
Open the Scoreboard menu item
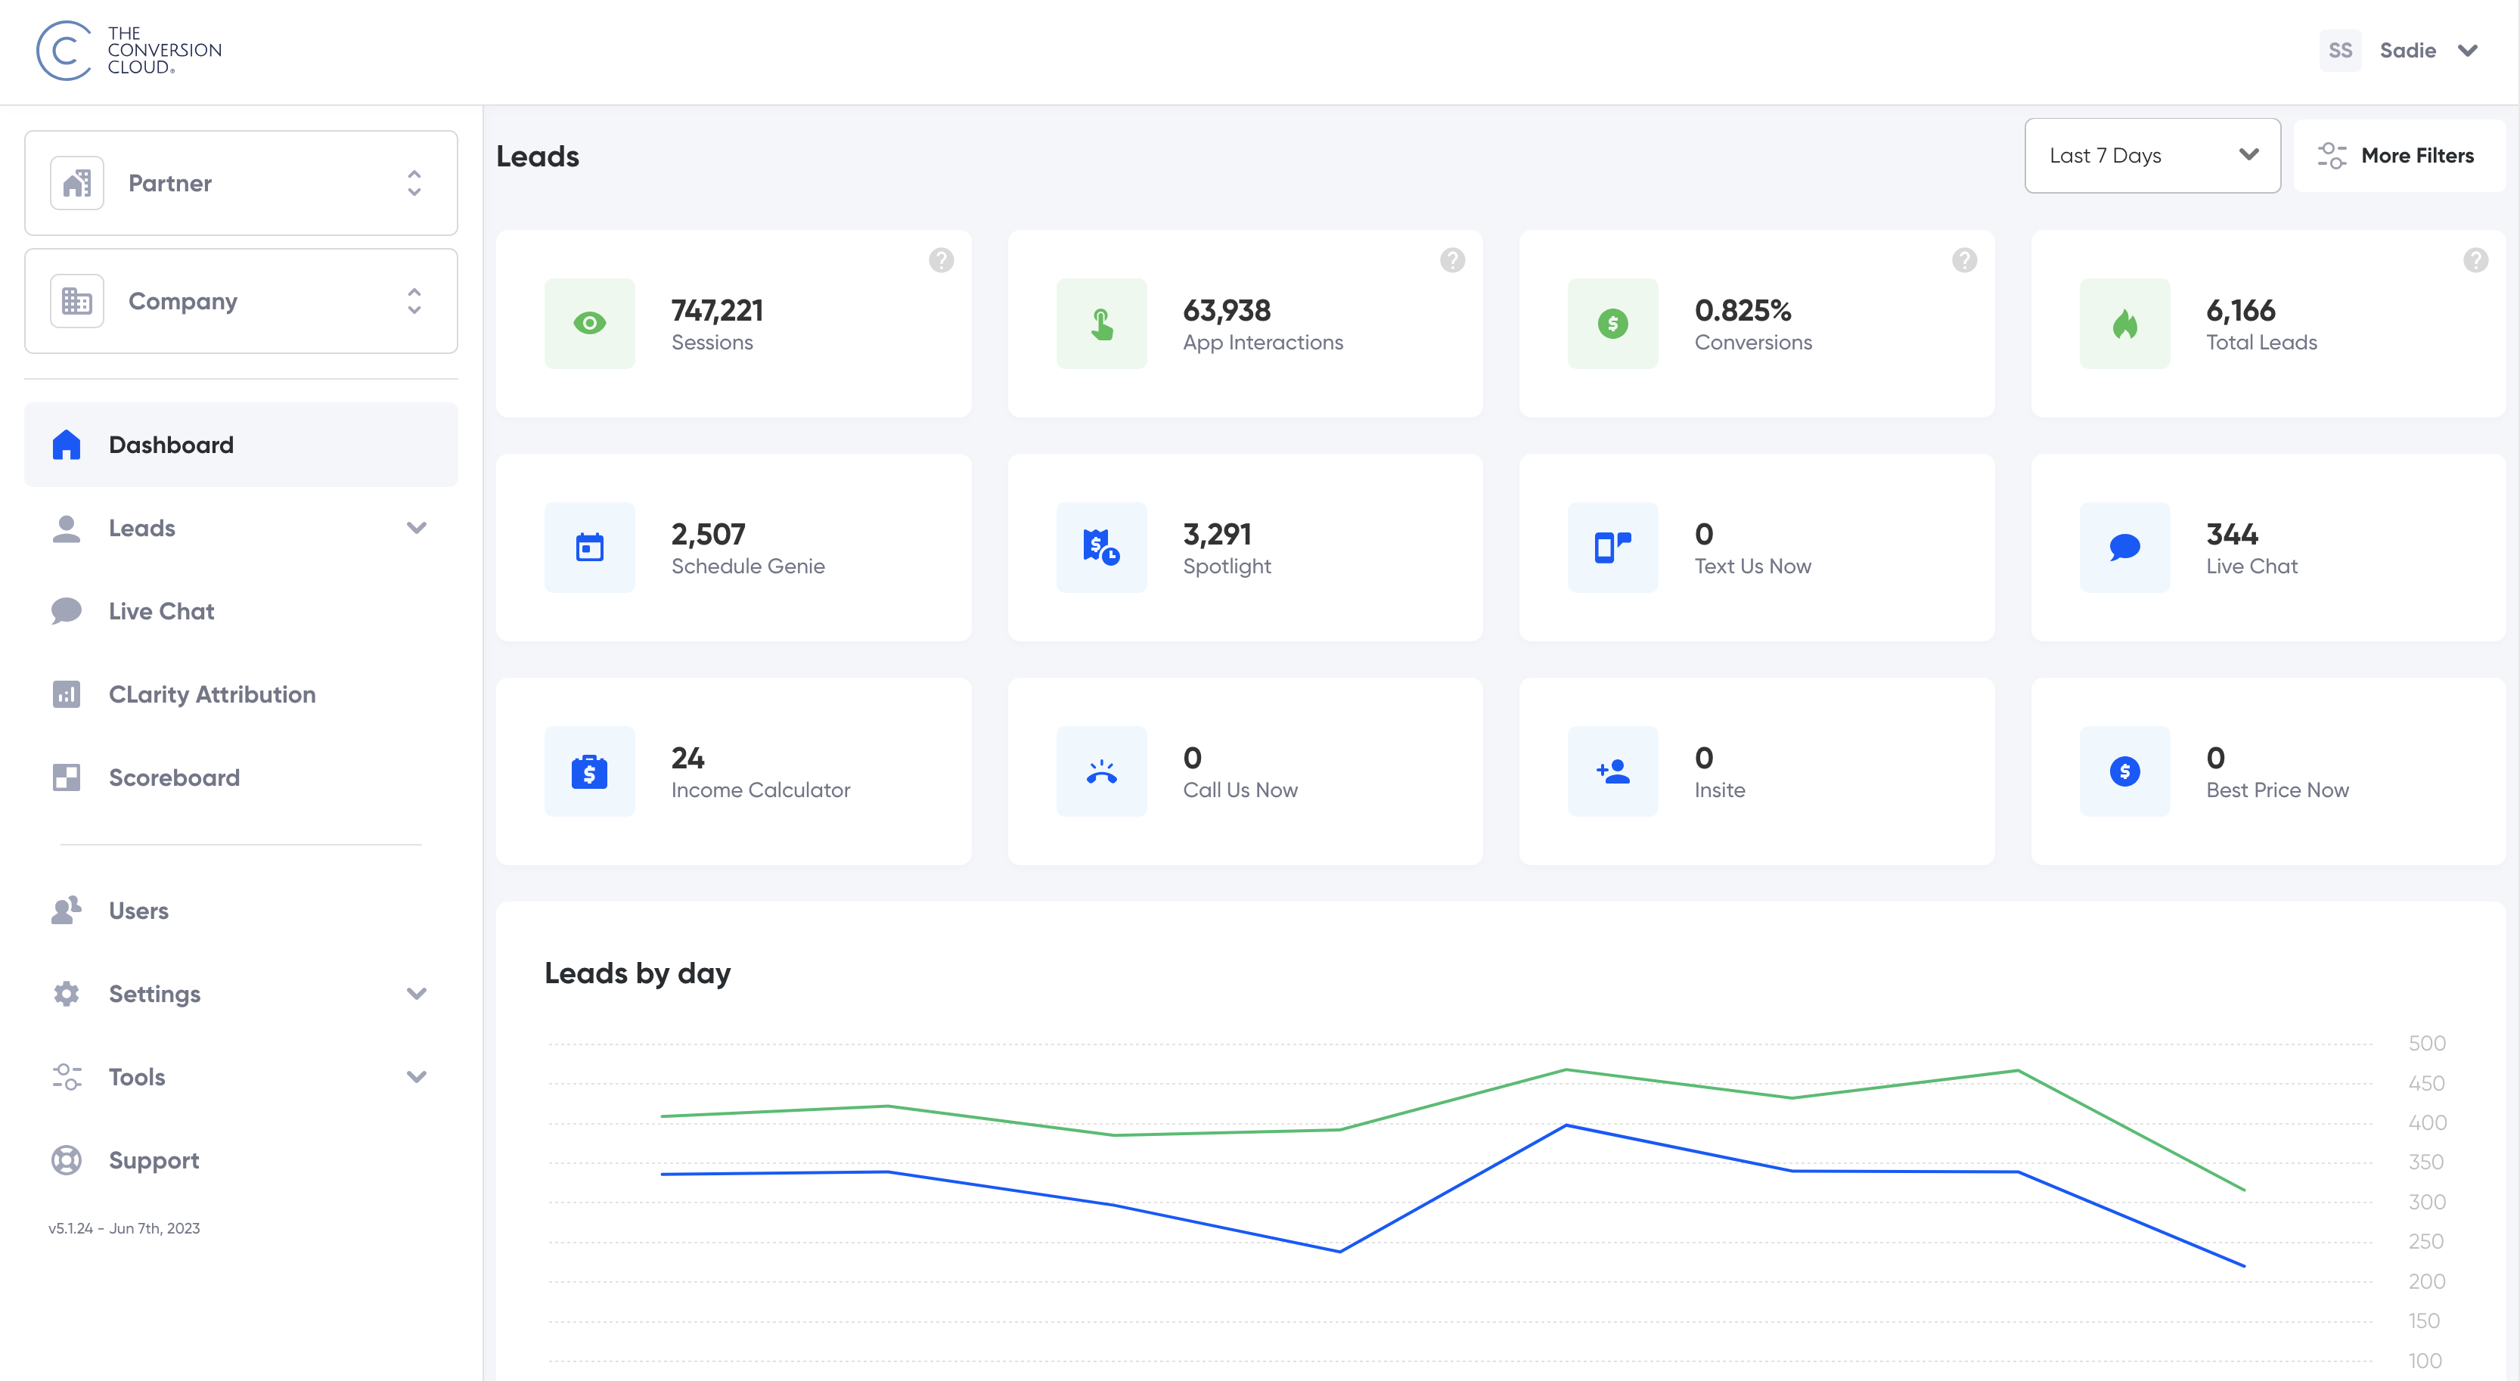173,777
